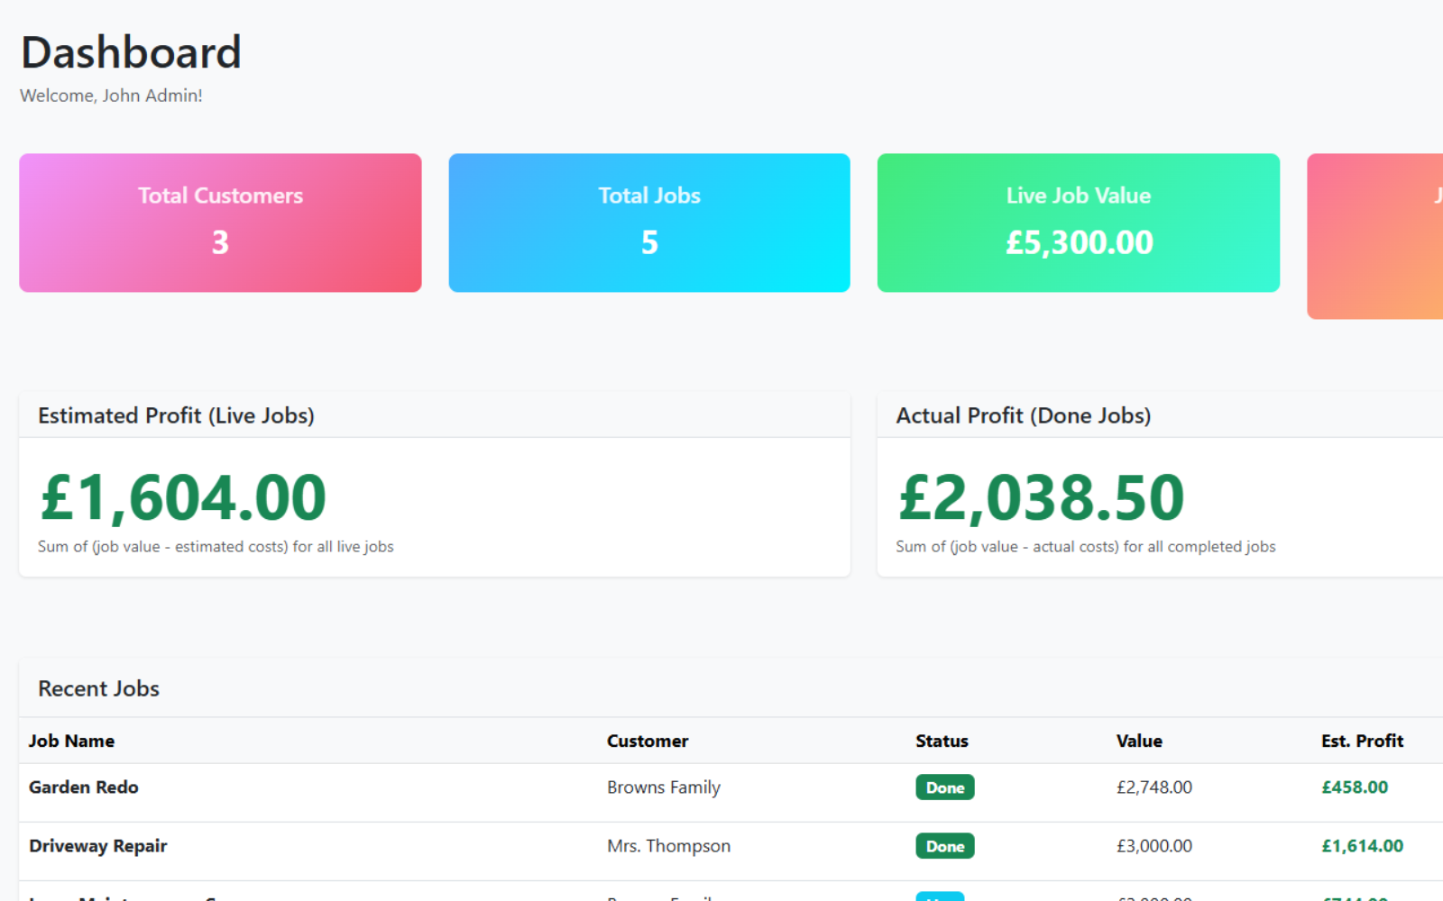
Task: Click the Job Name column header
Action: (x=71, y=741)
